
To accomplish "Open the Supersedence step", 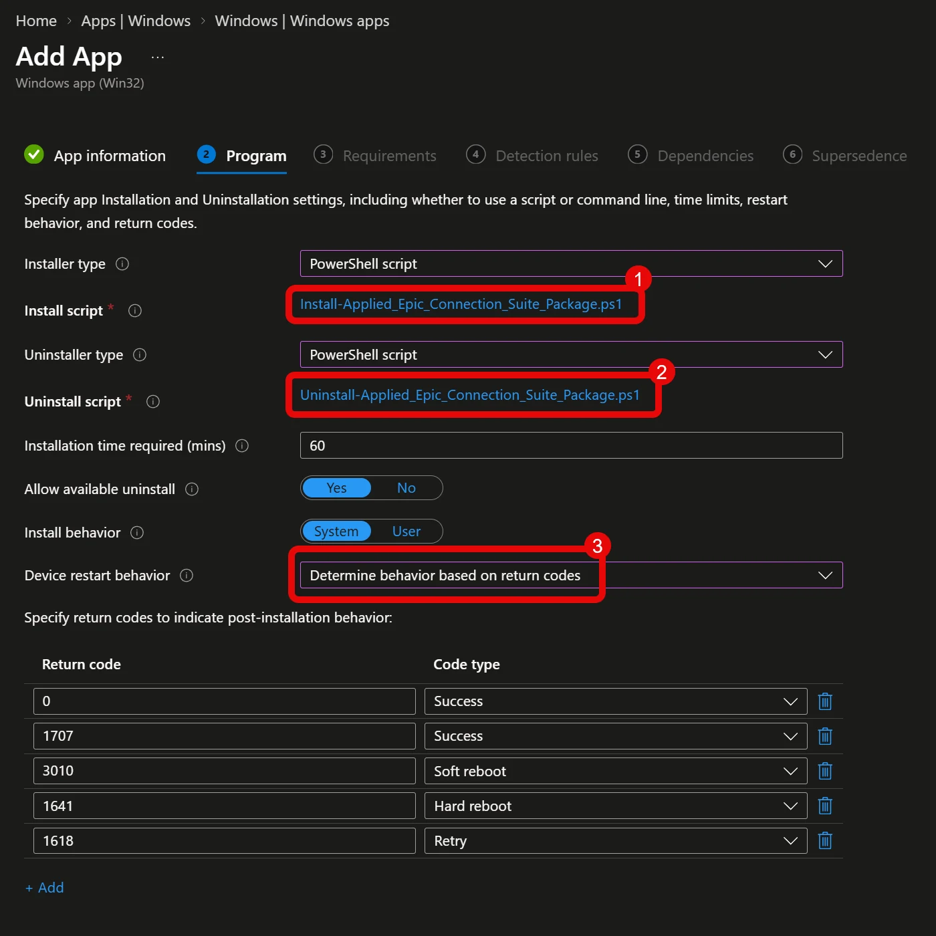I will click(x=845, y=156).
